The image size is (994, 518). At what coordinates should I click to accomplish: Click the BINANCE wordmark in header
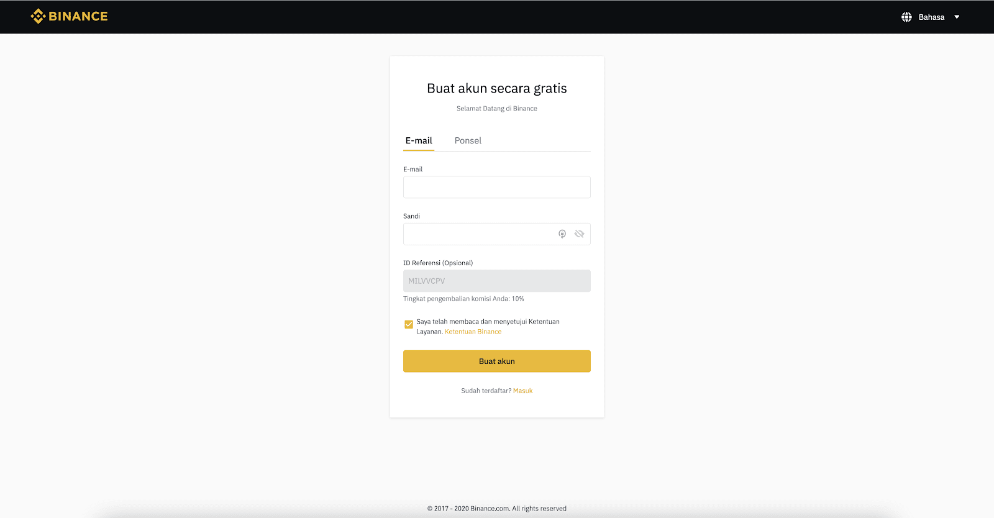click(78, 16)
